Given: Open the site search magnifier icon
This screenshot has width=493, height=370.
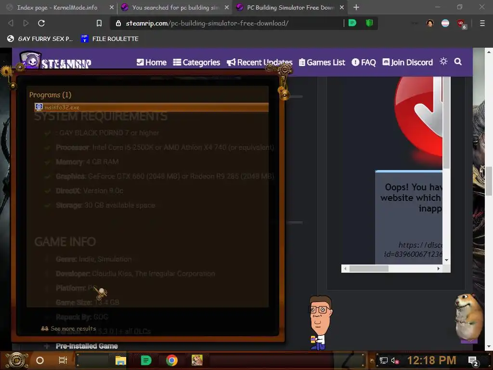Looking at the screenshot, I should pos(458,62).
